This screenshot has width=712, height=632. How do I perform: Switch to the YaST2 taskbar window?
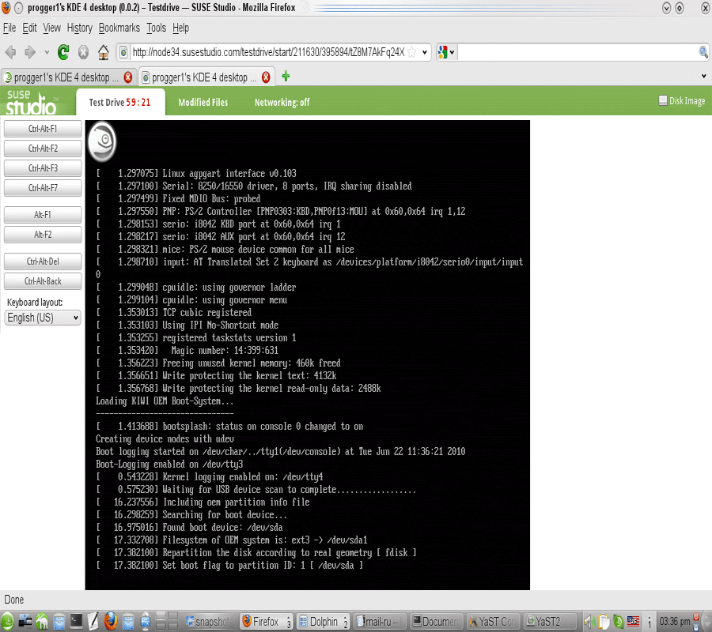(x=548, y=622)
